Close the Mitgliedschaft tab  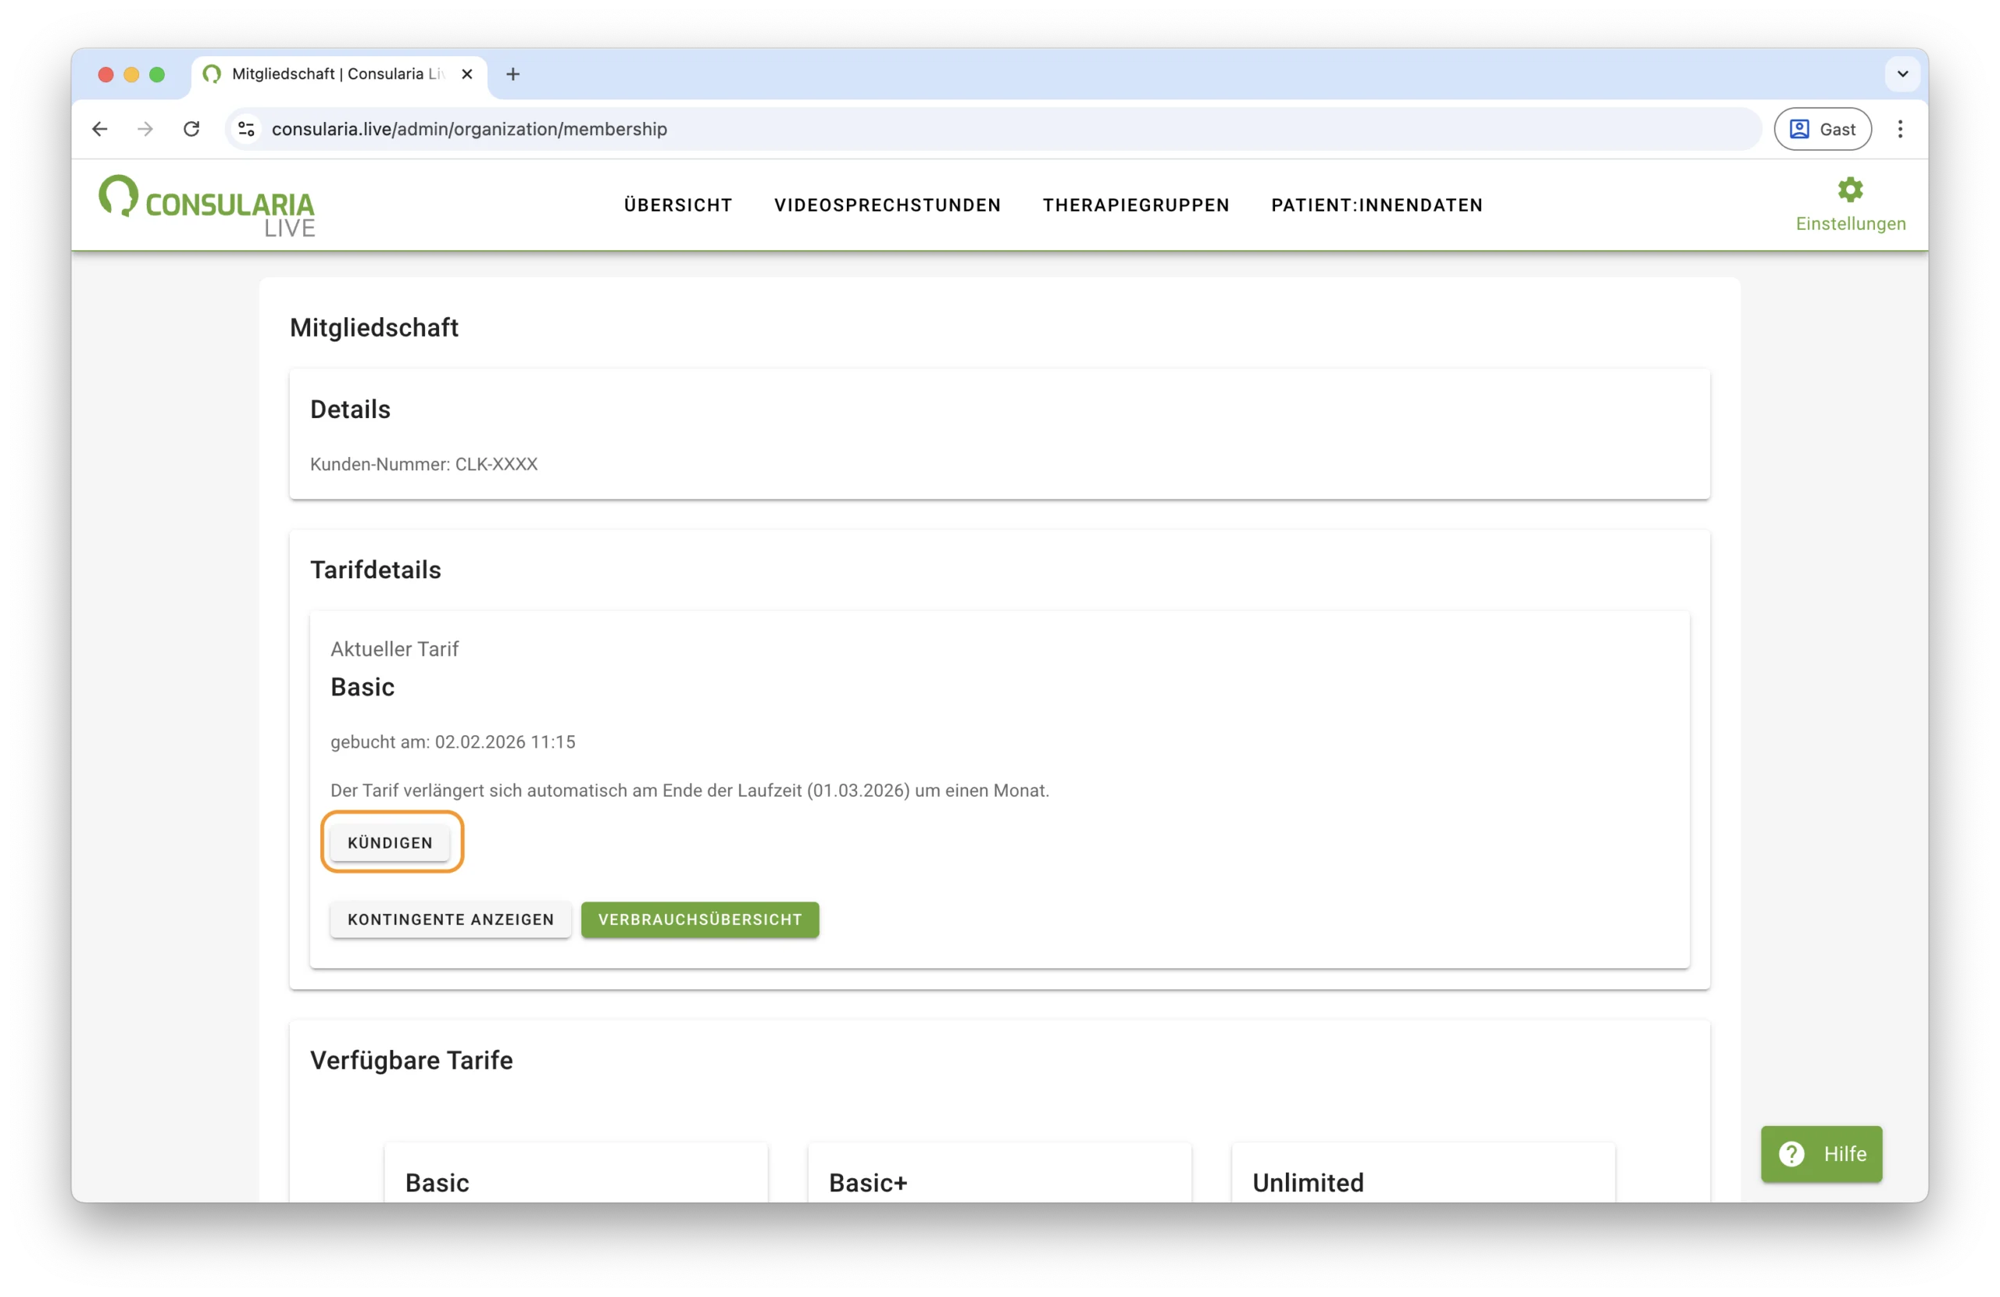467,74
